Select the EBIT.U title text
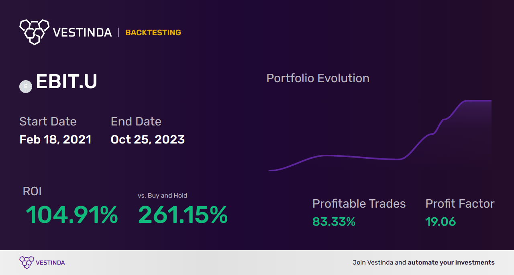 [x=66, y=82]
